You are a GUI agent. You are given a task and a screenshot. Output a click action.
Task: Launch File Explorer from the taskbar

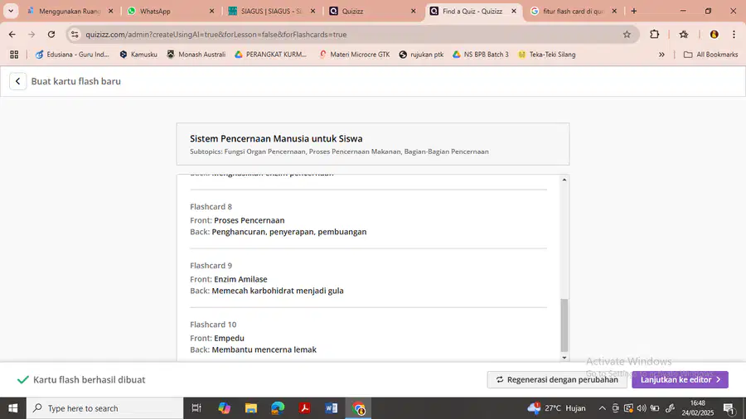coord(250,408)
